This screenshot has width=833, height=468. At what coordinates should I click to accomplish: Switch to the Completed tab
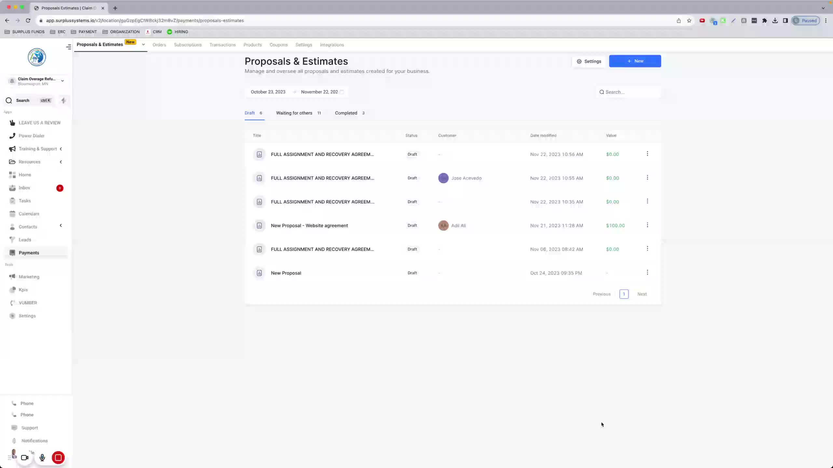pos(346,113)
